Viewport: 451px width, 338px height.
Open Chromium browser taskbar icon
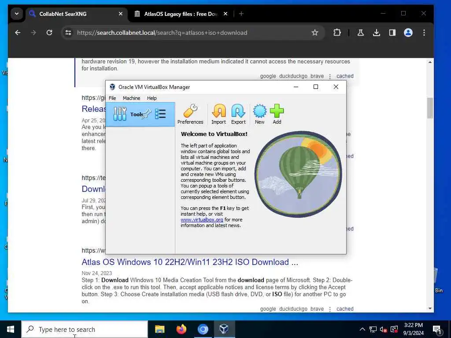[x=203, y=329]
